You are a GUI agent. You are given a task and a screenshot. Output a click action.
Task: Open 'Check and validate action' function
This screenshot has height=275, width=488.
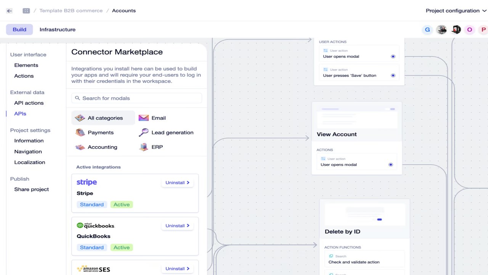[x=364, y=259]
